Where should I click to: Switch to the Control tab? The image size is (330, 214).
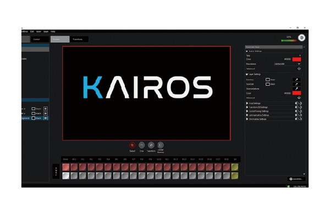[40, 39]
